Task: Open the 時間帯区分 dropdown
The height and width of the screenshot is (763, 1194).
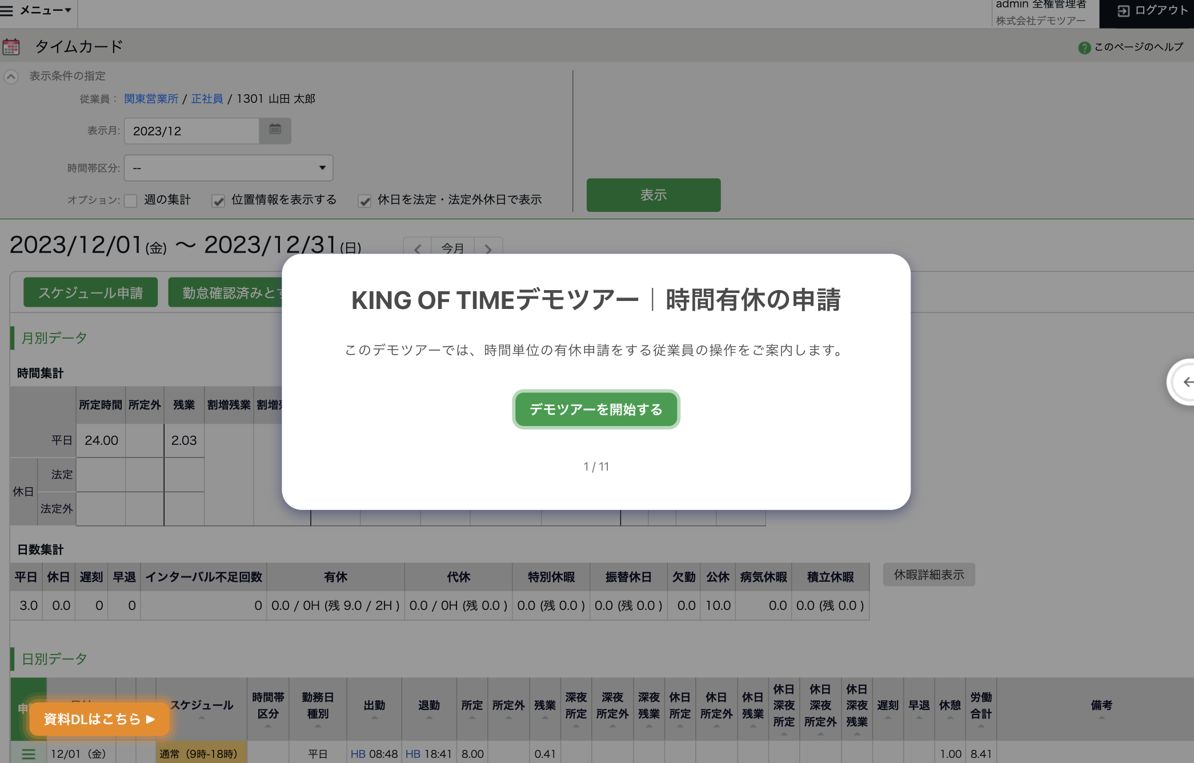Action: click(x=229, y=168)
